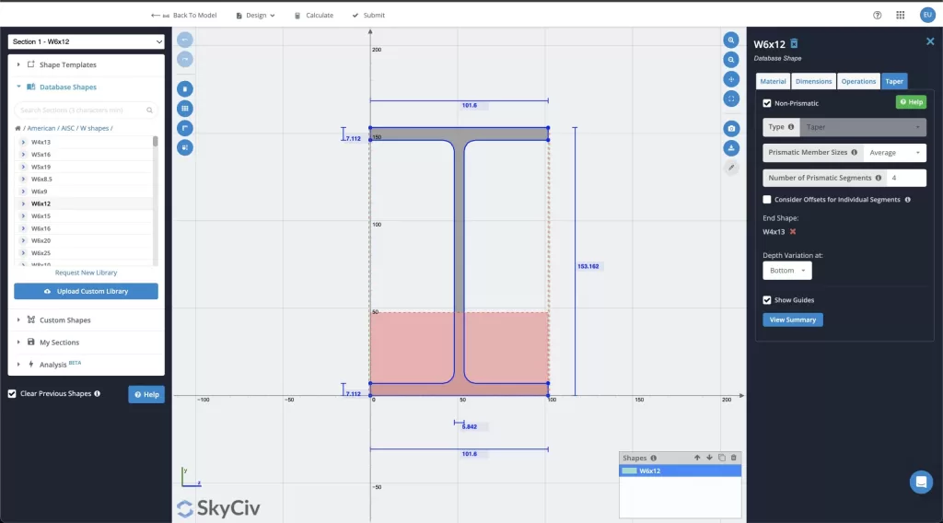This screenshot has height=523, width=943.
Task: Select W6x15 in shapes list
Action: click(41, 215)
